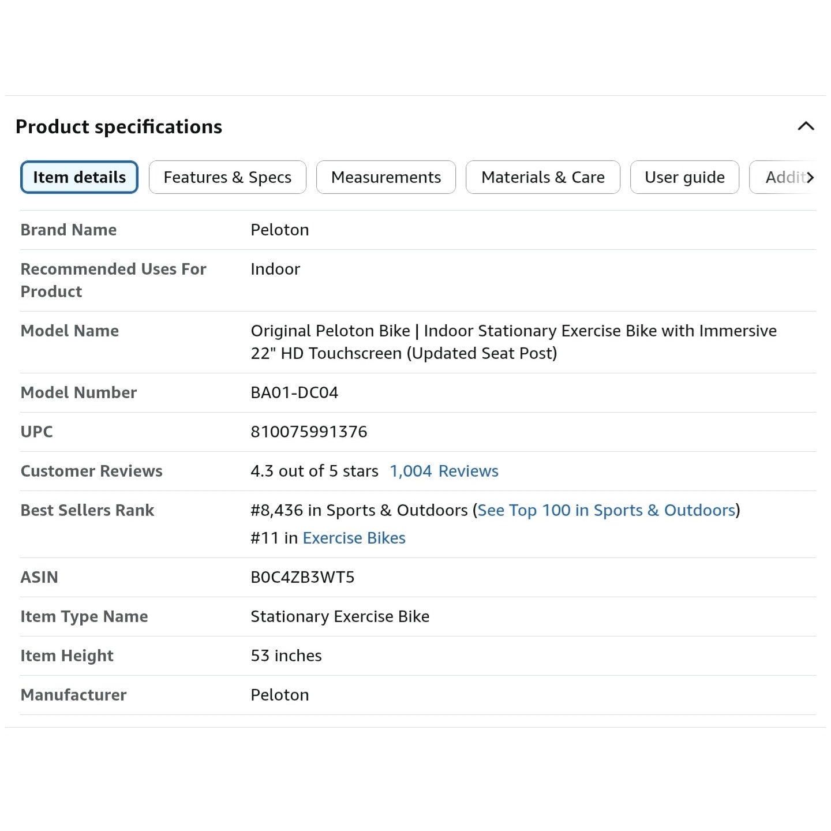Open the 1,004 Reviews link
The image size is (831, 831).
click(x=444, y=471)
